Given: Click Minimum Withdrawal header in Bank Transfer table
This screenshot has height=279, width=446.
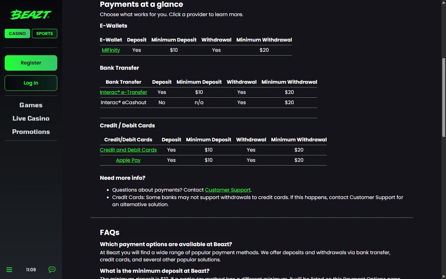Looking at the screenshot, I should coord(289,82).
